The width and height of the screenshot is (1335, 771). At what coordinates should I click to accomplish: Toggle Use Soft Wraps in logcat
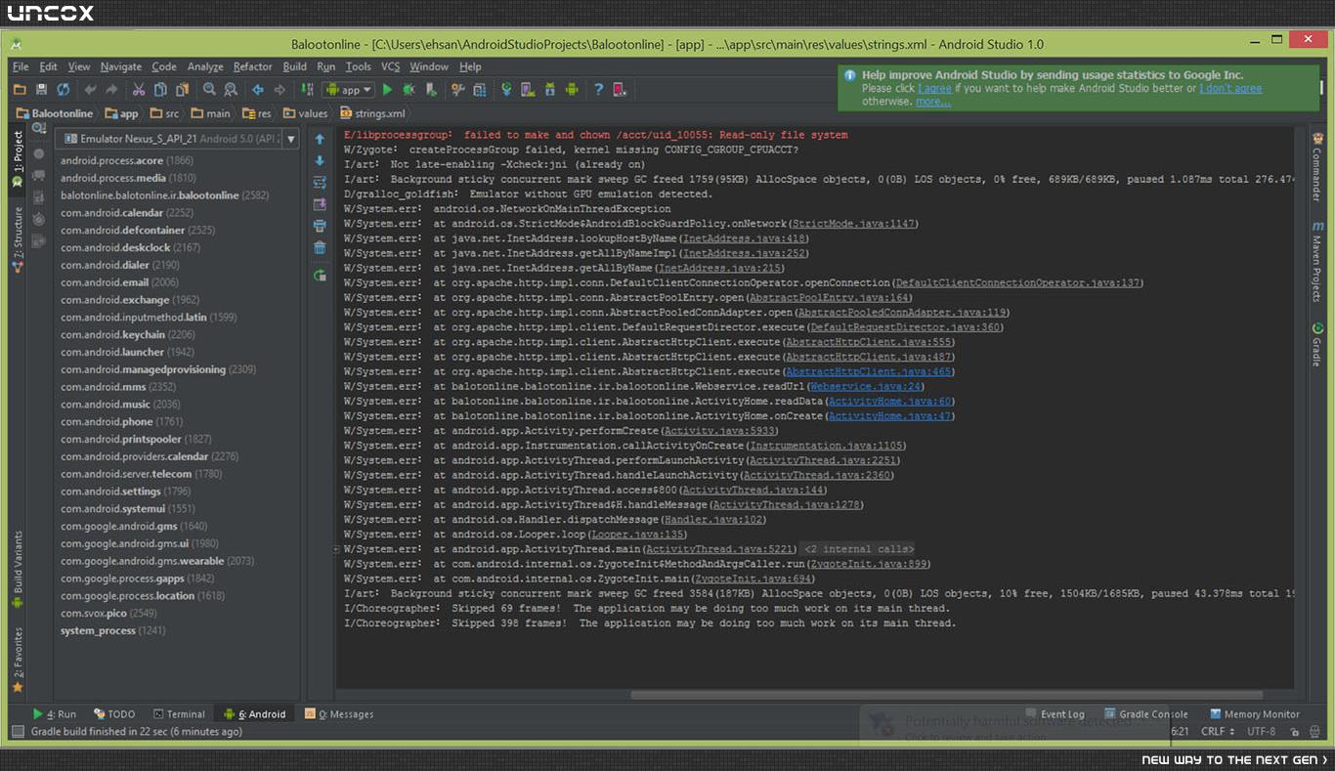320,183
